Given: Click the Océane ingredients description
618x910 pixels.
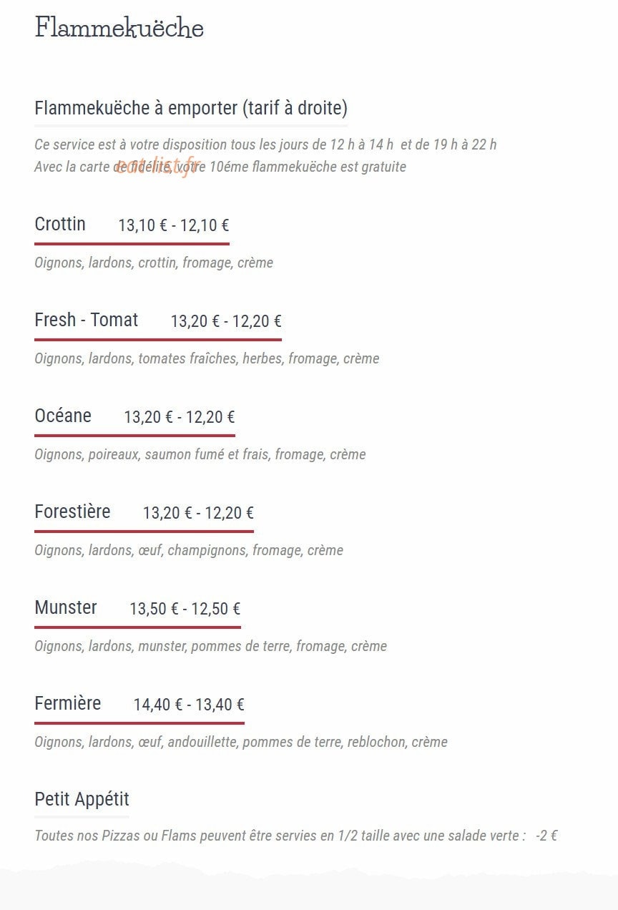Looking at the screenshot, I should 200,454.
